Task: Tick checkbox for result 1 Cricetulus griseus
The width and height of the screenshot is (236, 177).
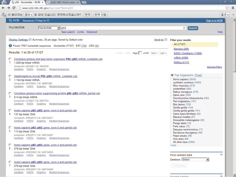Action: (x=10, y=59)
